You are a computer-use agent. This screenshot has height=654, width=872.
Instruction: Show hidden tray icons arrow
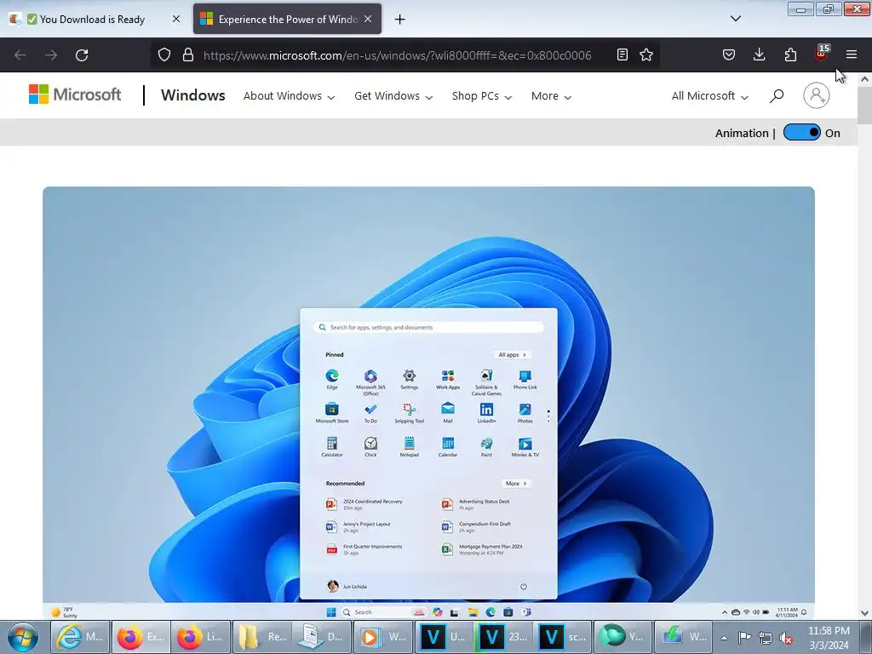point(724,638)
